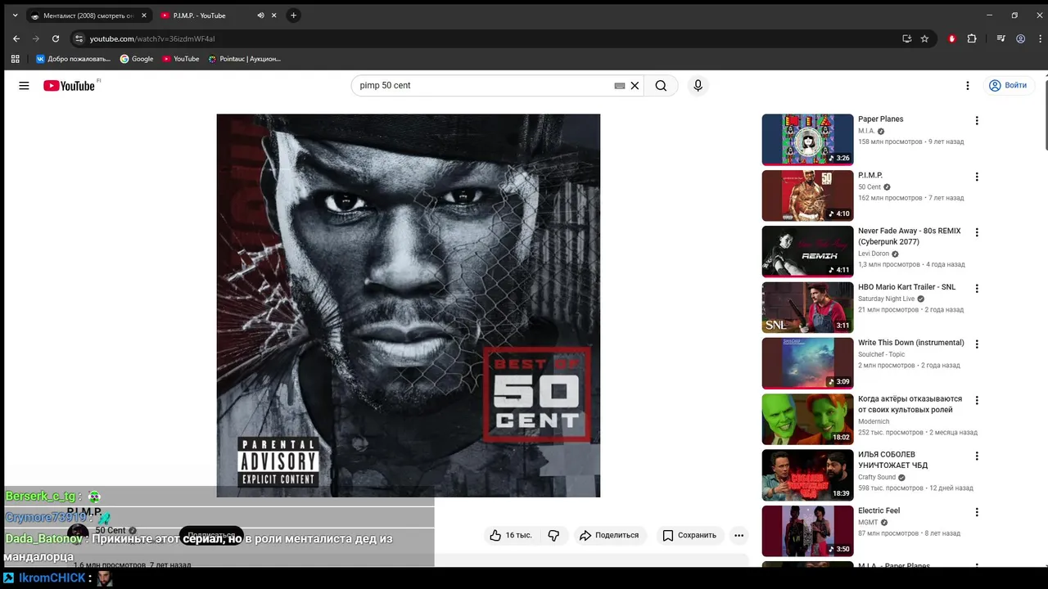This screenshot has width=1048, height=589.
Task: Open options menu for Write This Down video
Action: [x=976, y=344]
